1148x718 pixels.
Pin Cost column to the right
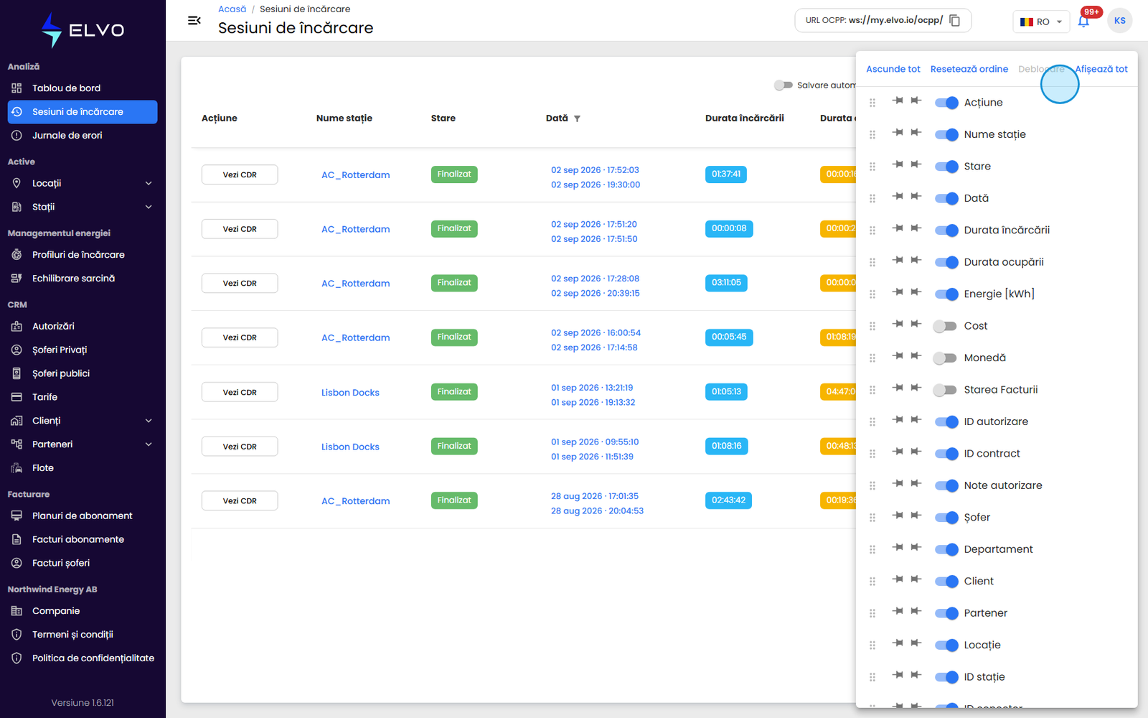point(916,324)
